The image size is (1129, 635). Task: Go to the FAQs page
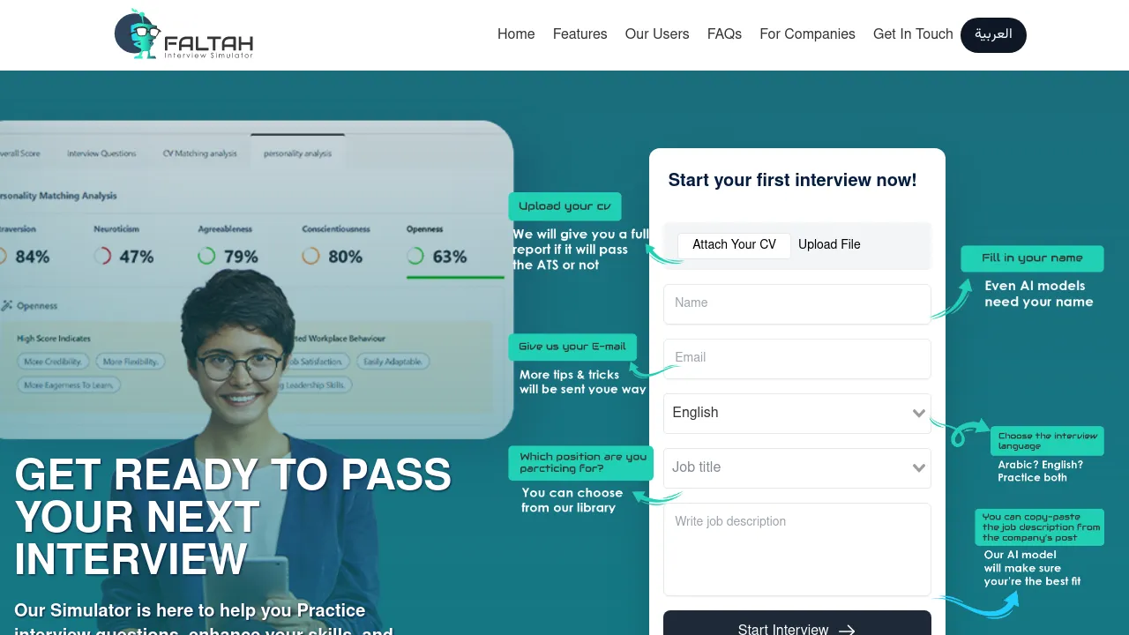(x=724, y=34)
